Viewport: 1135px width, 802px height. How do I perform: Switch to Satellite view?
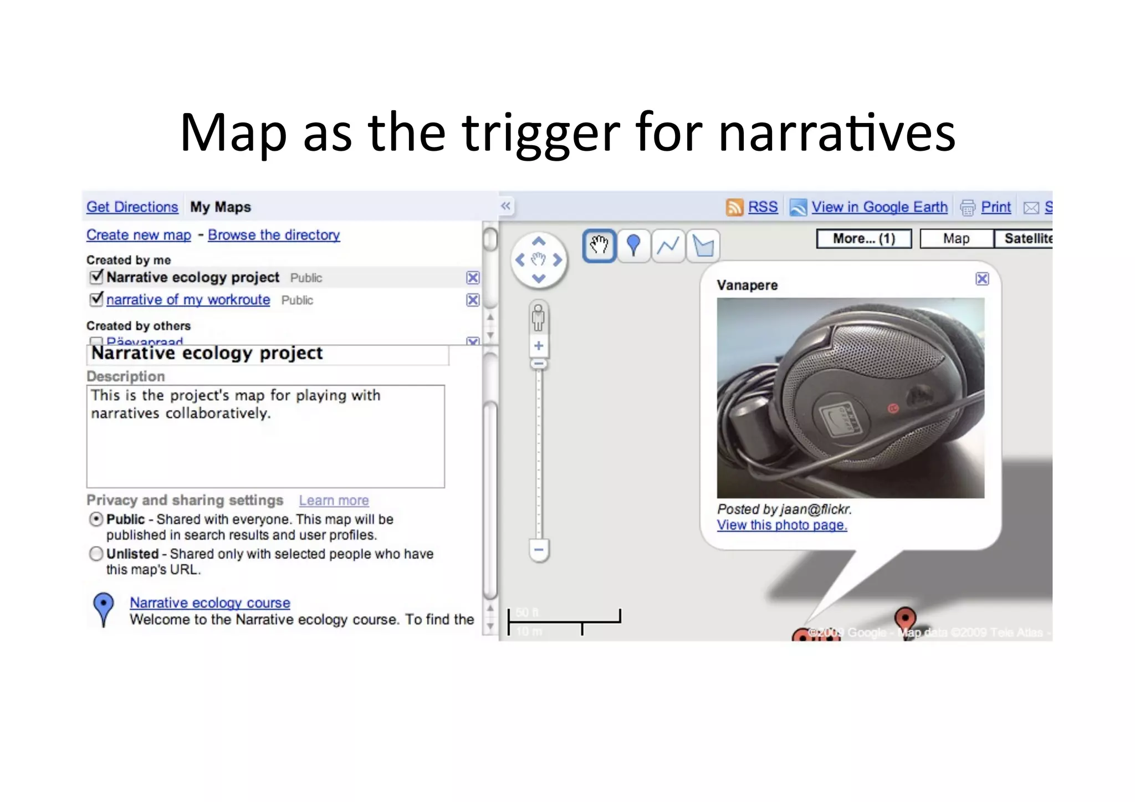click(x=1023, y=239)
